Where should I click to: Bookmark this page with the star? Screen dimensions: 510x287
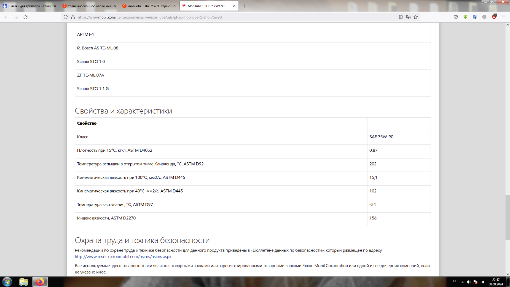(x=416, y=17)
